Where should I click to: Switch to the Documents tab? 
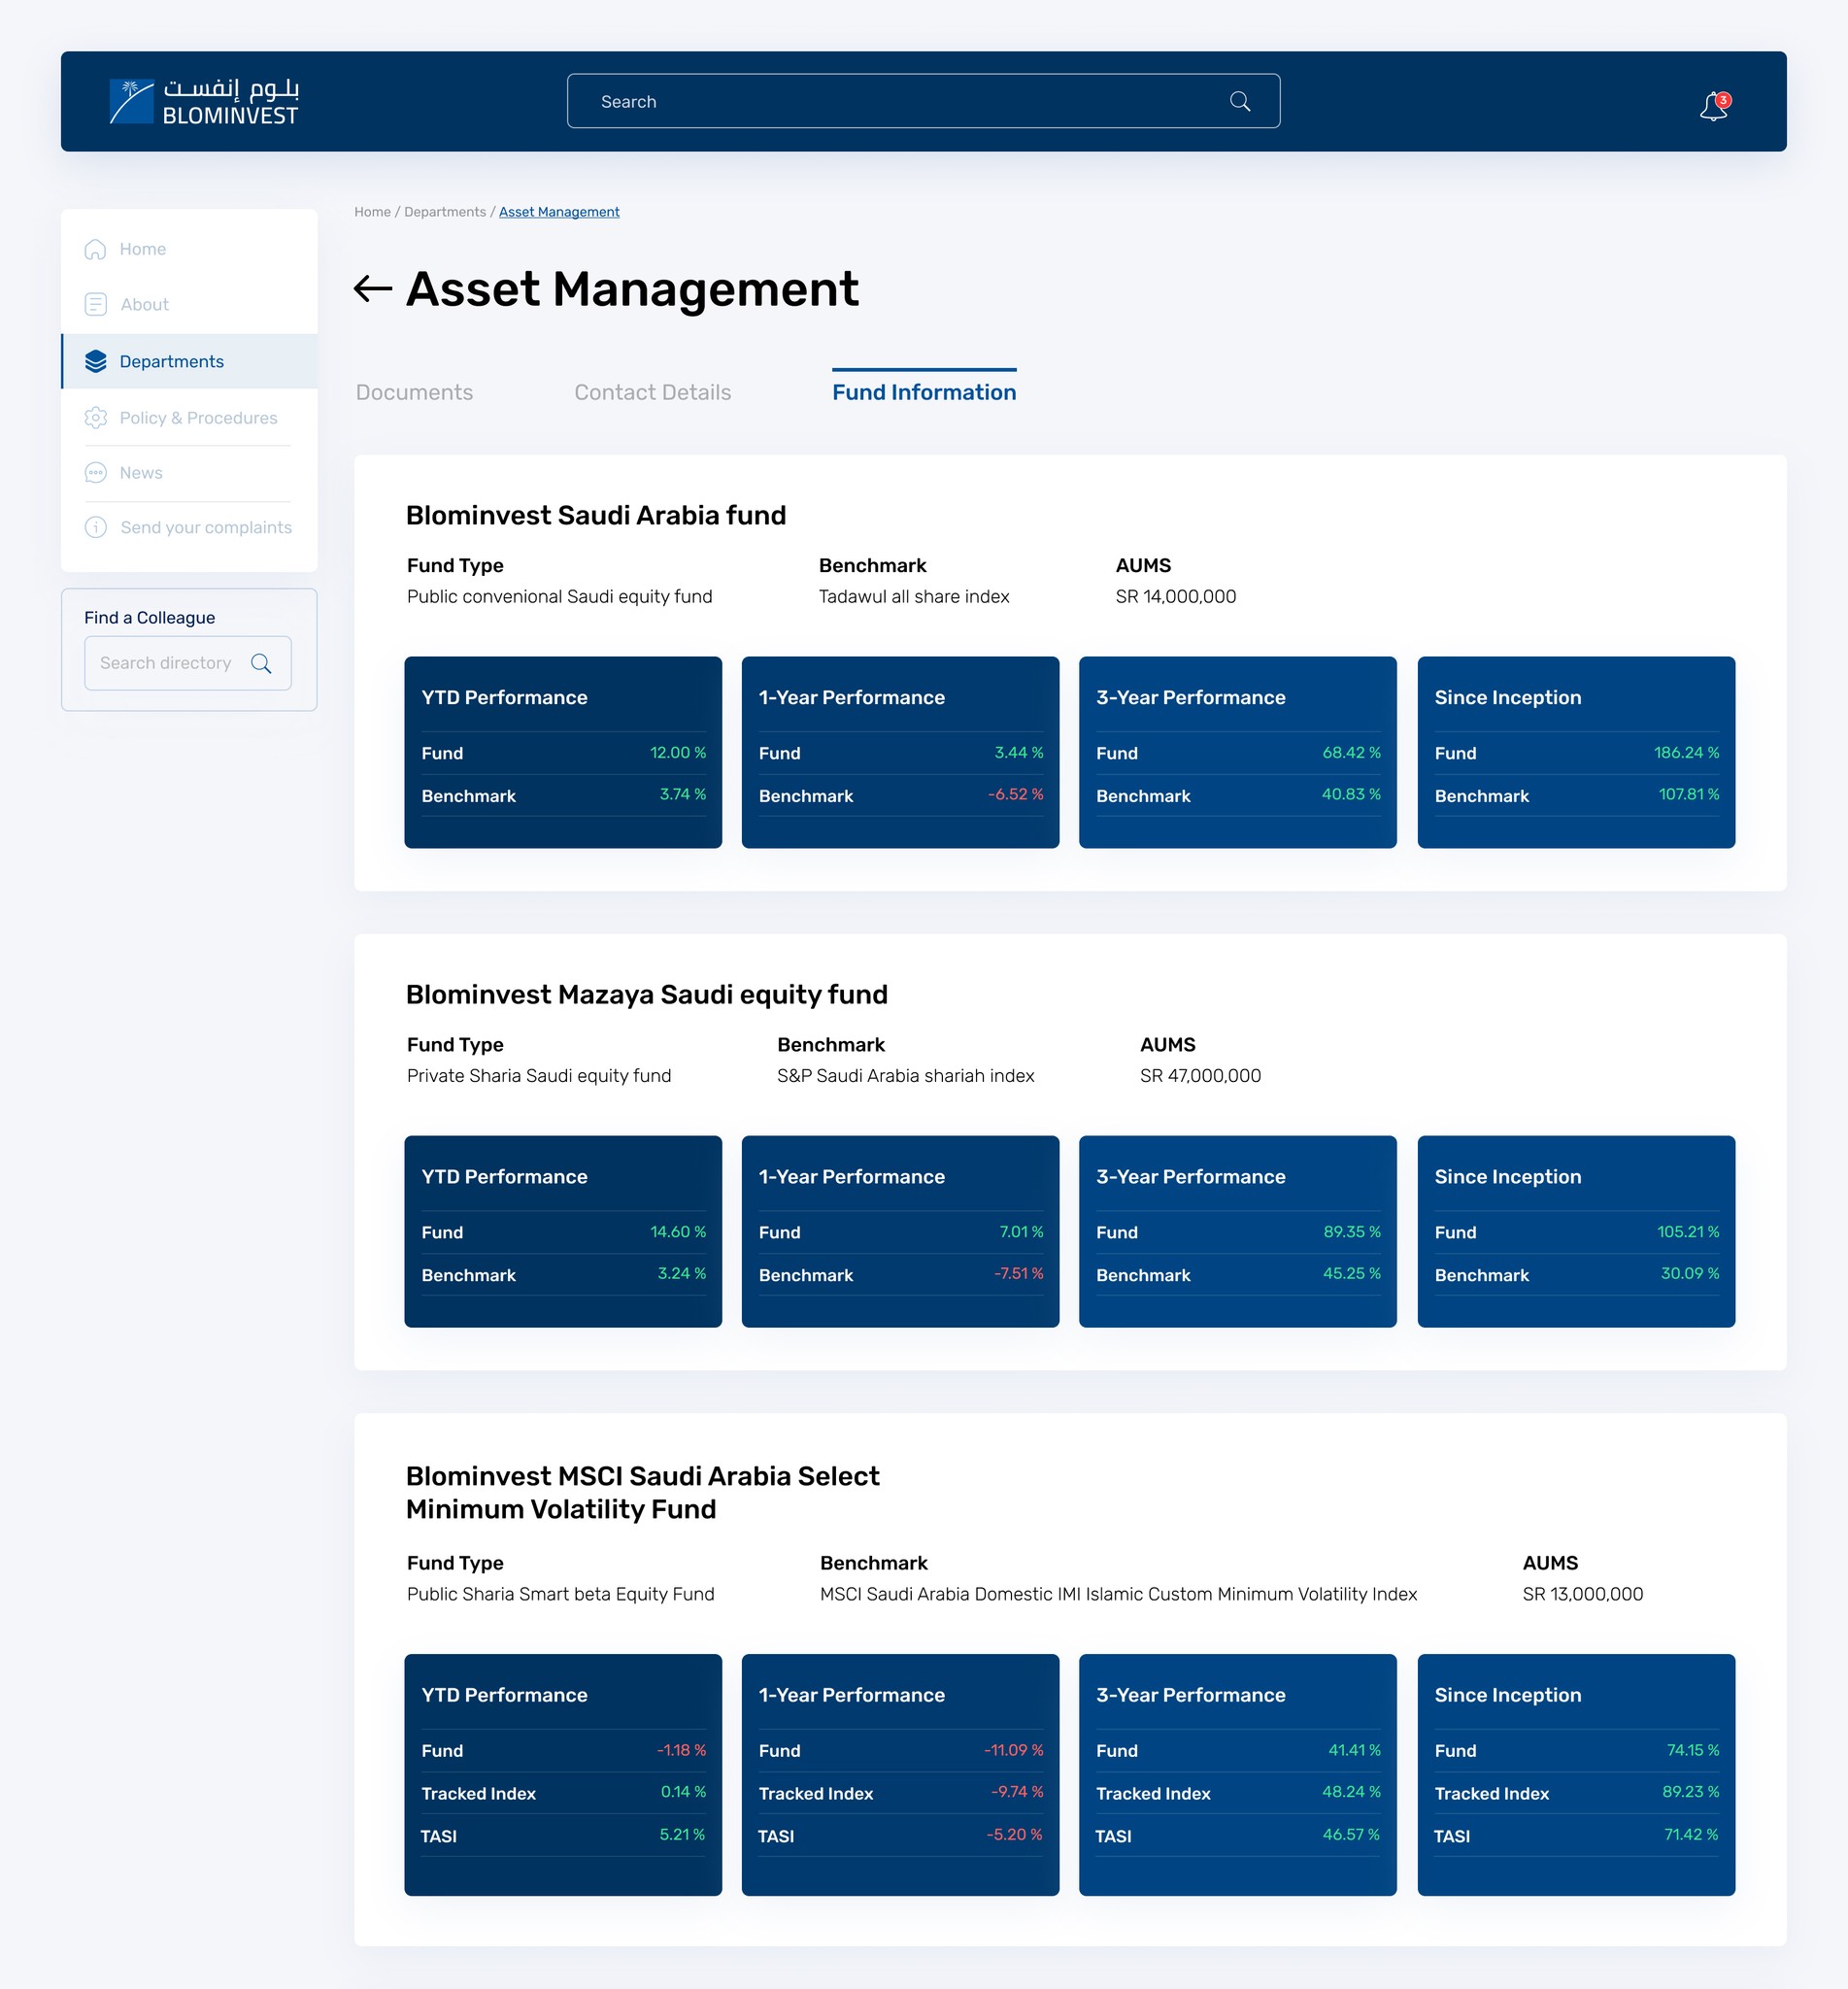tap(414, 392)
